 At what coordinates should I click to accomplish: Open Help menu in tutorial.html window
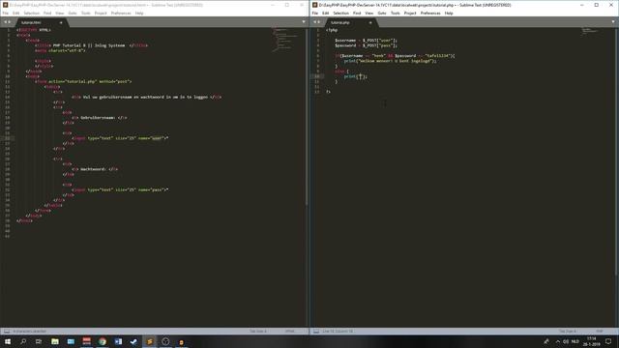click(139, 13)
